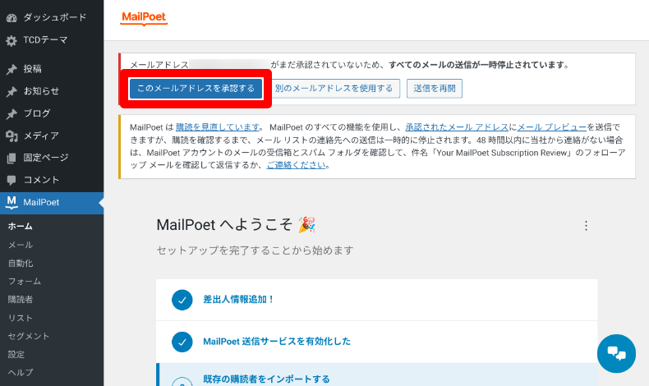Follow the 購読を見直しています link

(x=218, y=127)
